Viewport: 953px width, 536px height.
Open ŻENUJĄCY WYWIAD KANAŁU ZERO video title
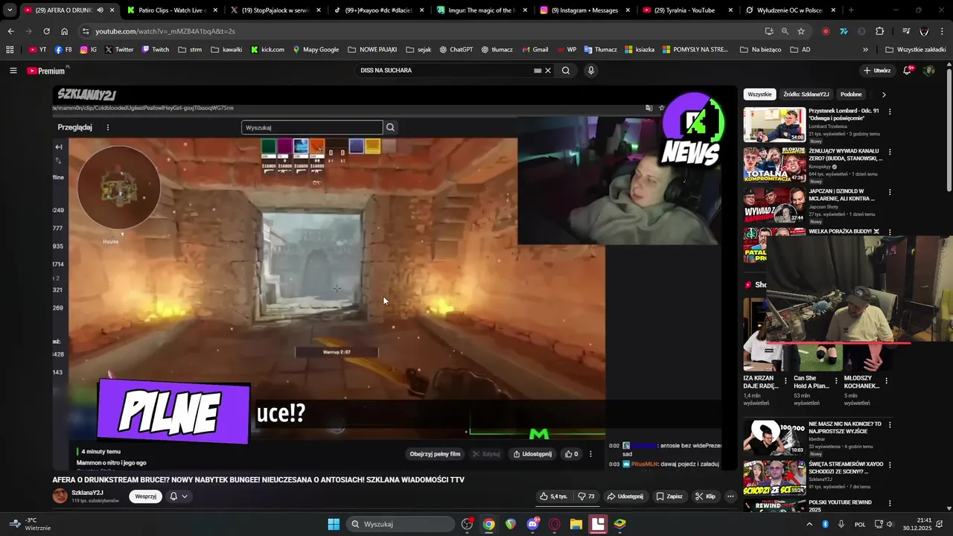point(846,154)
